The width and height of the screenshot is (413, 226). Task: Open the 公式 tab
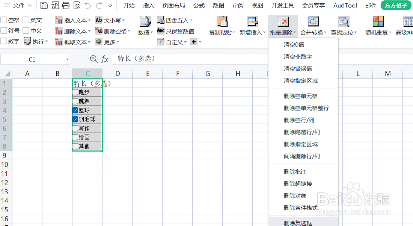pos(199,6)
